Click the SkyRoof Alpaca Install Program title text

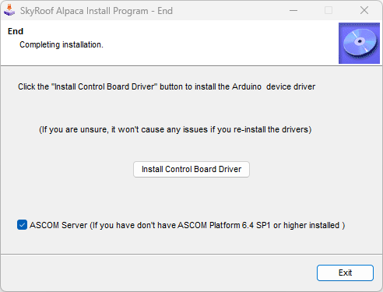(x=84, y=11)
